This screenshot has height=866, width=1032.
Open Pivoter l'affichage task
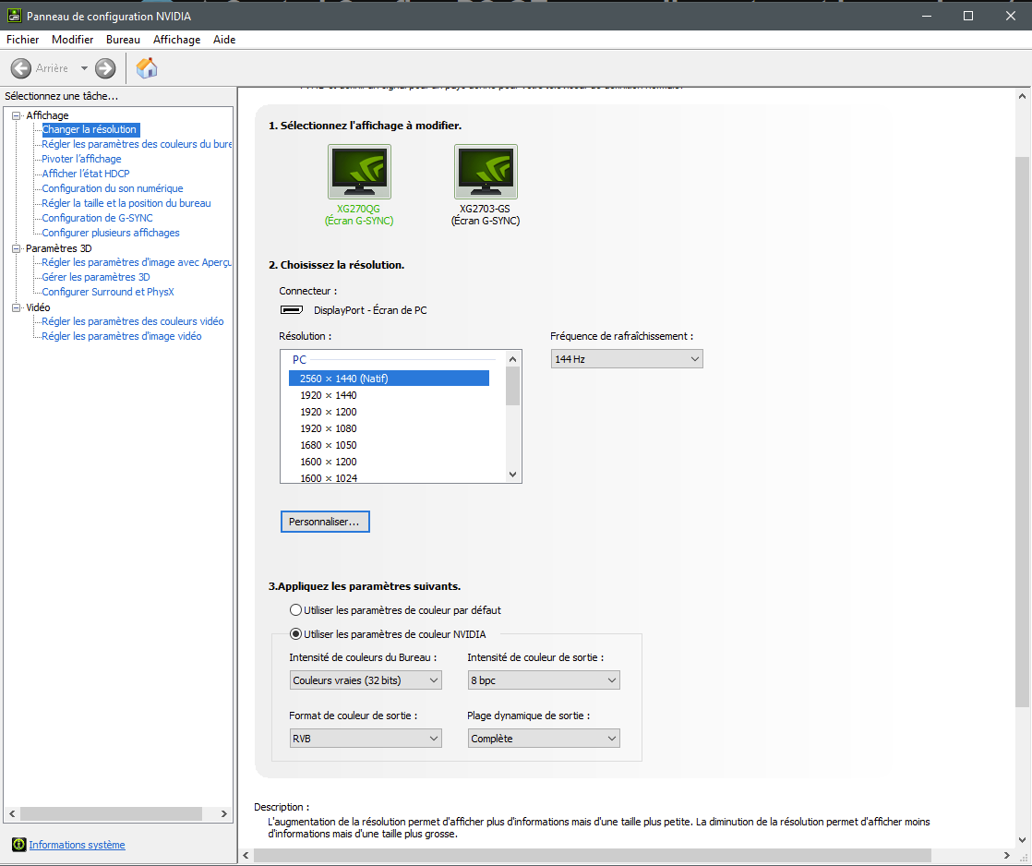[81, 159]
